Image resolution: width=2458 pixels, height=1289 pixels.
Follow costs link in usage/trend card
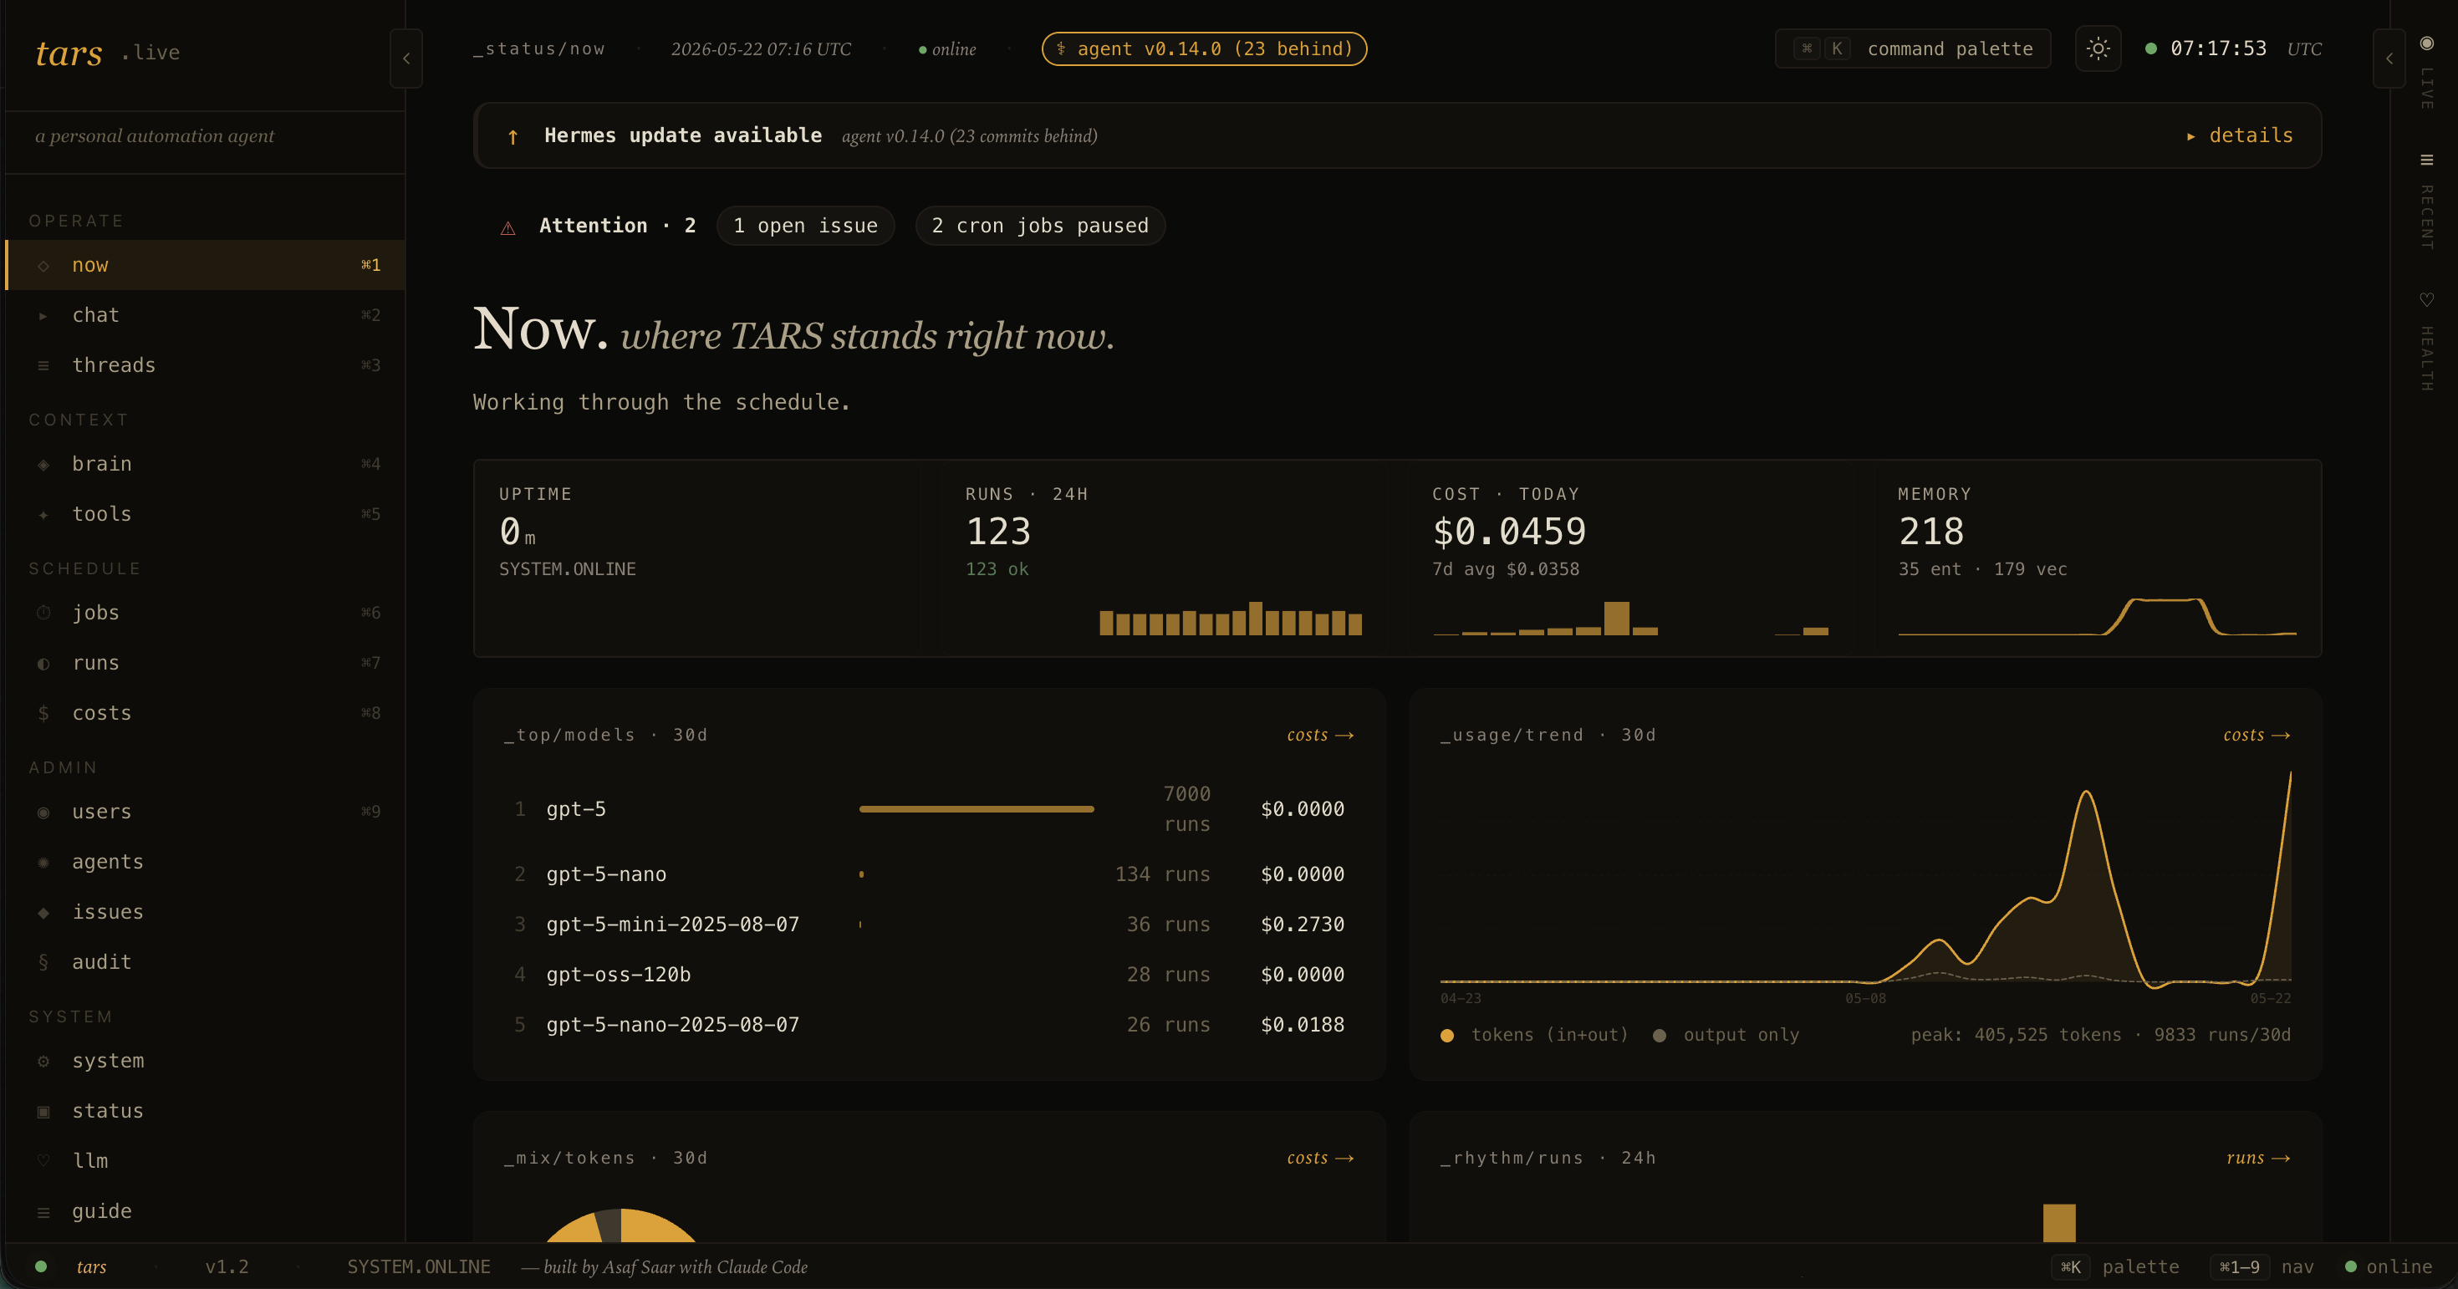tap(2257, 735)
